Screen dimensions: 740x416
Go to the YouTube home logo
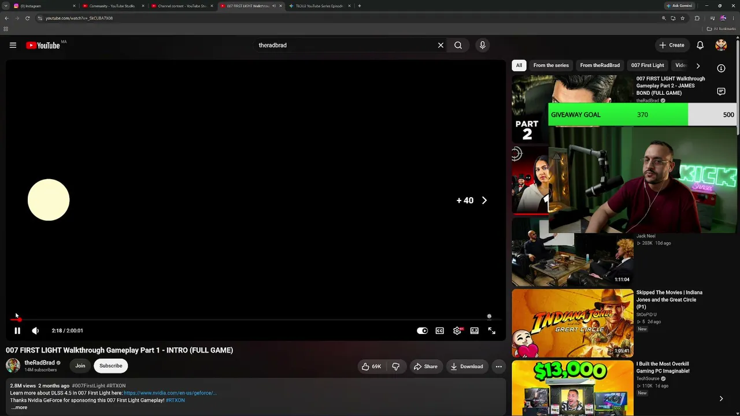pos(43,45)
